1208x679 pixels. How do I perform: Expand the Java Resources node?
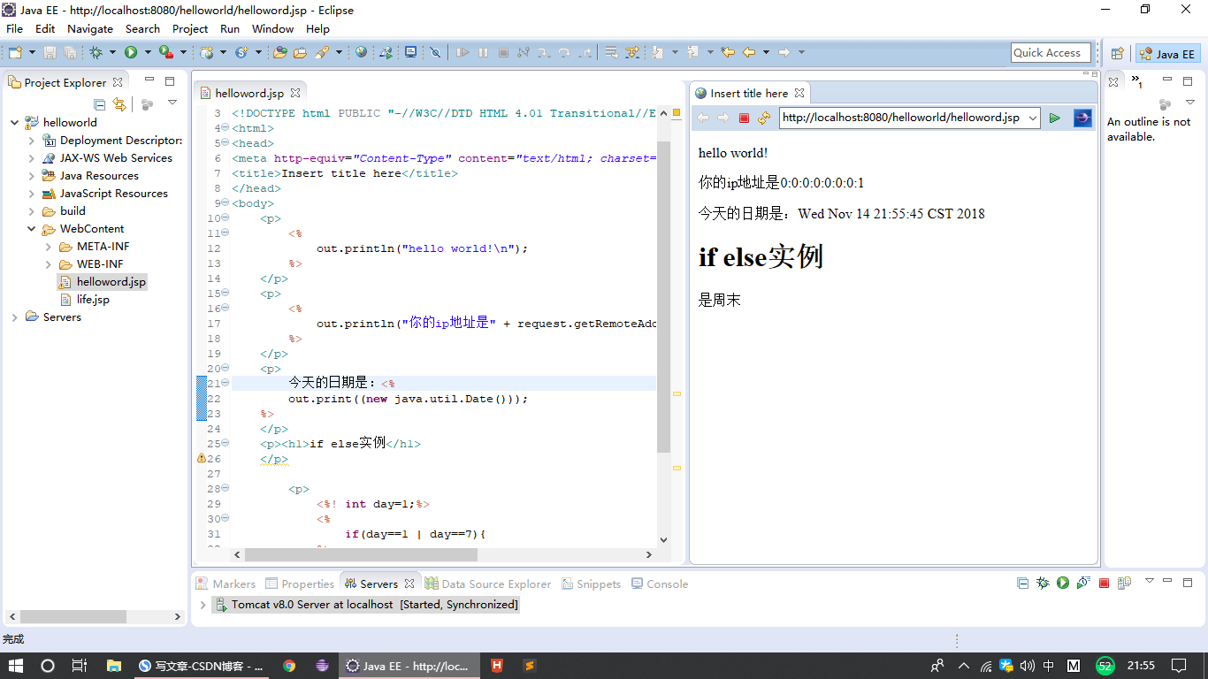32,176
